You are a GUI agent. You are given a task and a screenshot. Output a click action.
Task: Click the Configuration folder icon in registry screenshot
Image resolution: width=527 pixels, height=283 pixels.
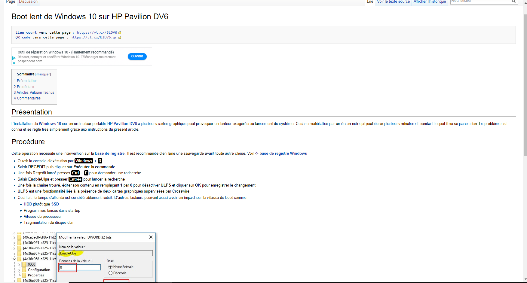(24, 270)
